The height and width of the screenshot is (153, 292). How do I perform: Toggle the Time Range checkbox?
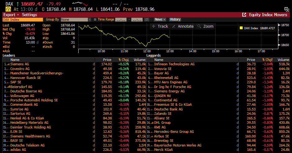point(95,20)
